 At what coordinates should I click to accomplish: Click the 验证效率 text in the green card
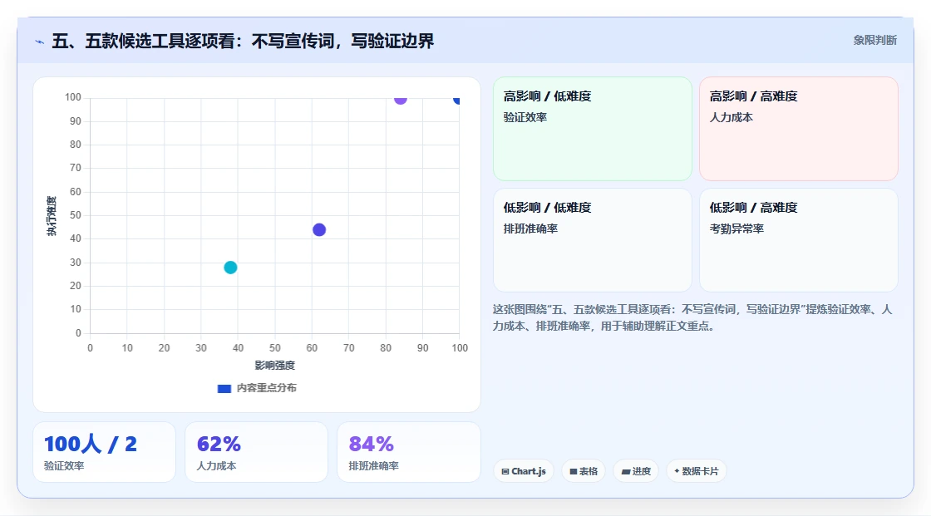pos(525,117)
